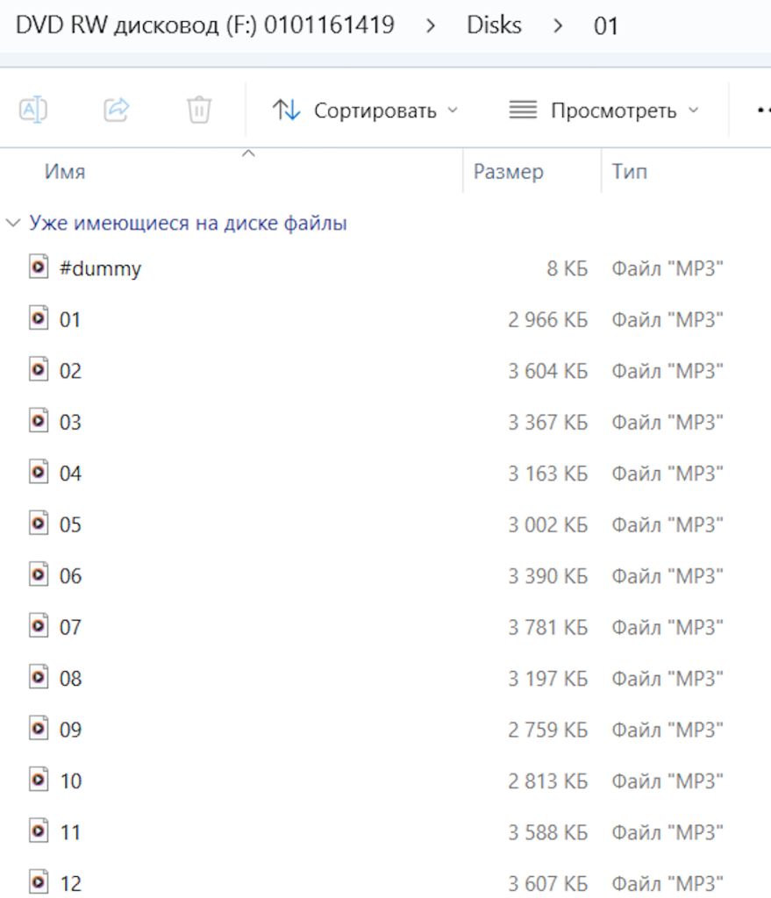This screenshot has height=898, width=771.
Task: Go to Disks folder in breadcrumb
Action: pyautogui.click(x=494, y=25)
